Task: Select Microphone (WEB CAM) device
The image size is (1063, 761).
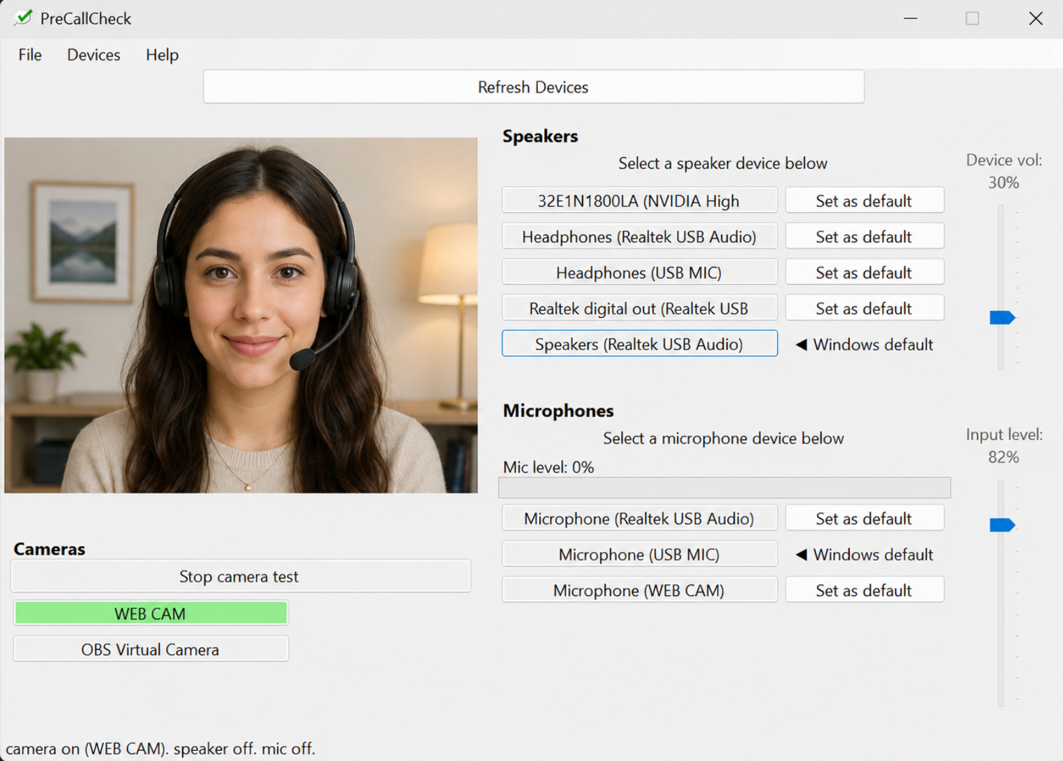Action: point(639,590)
